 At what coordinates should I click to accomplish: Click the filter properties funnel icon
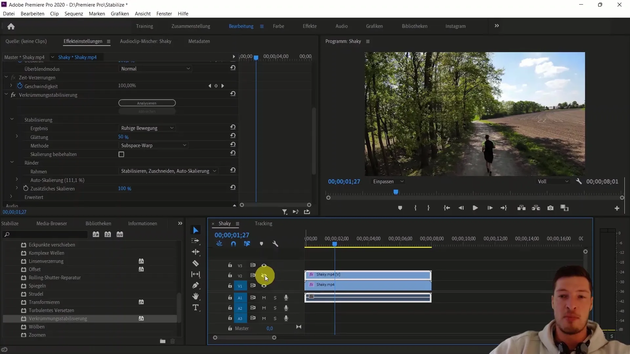coord(284,212)
